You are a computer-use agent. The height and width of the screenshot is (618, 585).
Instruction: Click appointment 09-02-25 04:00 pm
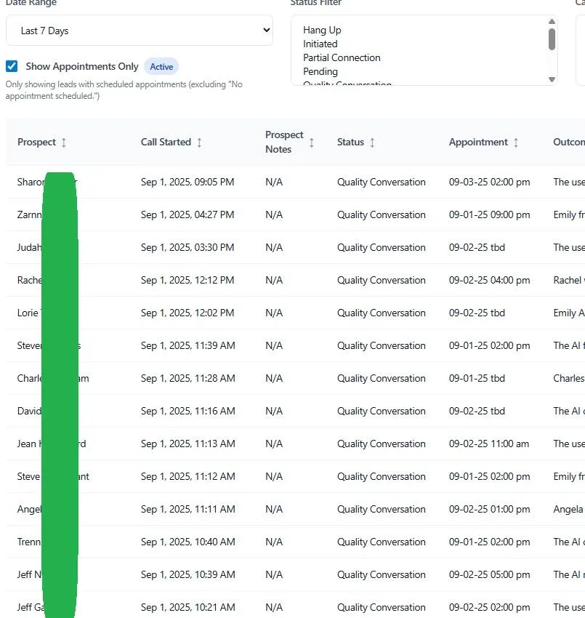489,280
